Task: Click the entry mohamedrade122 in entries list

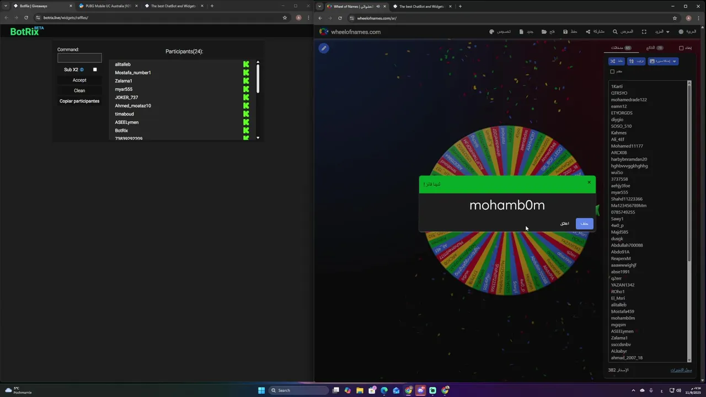Action: [x=629, y=100]
